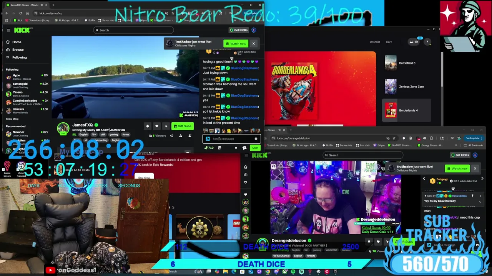Image resolution: width=492 pixels, height=276 pixels.
Task: Select Zenless Zone Zero in Epic featured list
Action: coord(407,87)
